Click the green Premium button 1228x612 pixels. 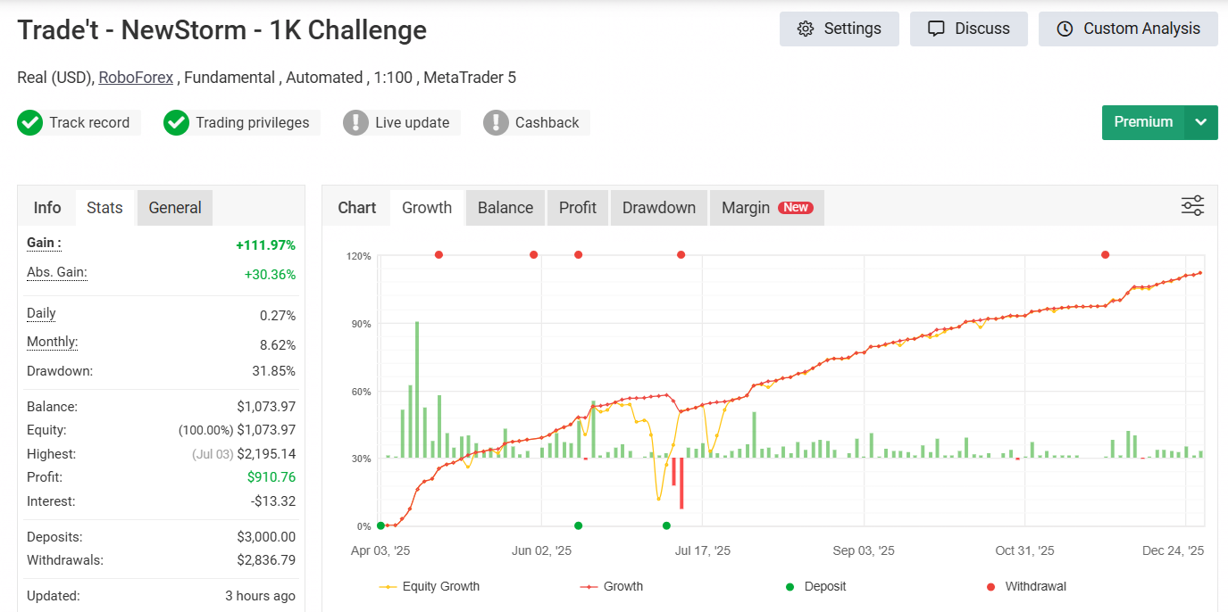point(1143,122)
